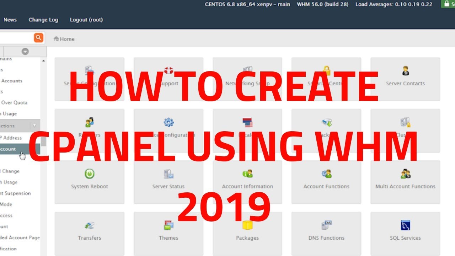Click inside the sidebar search field
The height and width of the screenshot is (256, 455).
point(16,38)
